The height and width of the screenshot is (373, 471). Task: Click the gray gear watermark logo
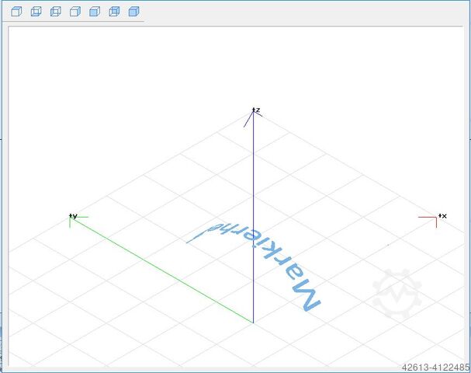[x=396, y=292]
